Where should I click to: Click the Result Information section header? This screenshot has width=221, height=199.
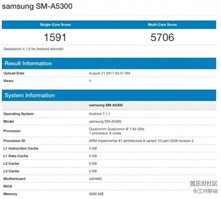(28, 64)
